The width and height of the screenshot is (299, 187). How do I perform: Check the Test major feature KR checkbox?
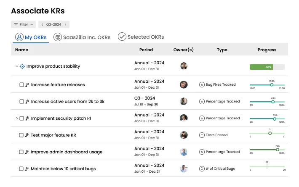[21, 135]
